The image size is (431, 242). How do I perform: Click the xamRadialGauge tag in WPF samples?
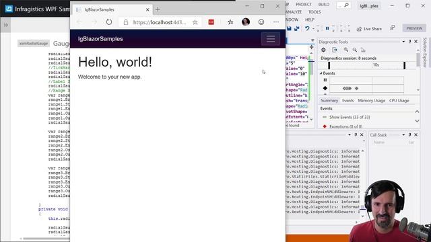tap(34, 43)
